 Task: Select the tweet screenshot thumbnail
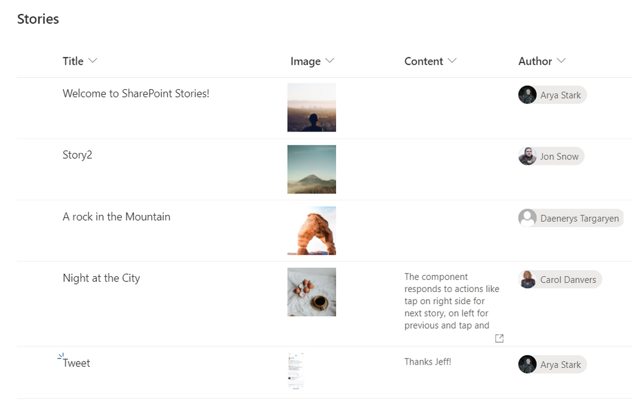pyautogui.click(x=295, y=371)
